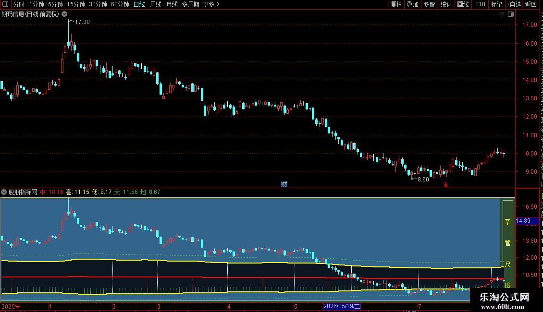Expand the 股朋指标网 indicator dropdown arrow
The width and height of the screenshot is (543, 312).
pos(4,192)
